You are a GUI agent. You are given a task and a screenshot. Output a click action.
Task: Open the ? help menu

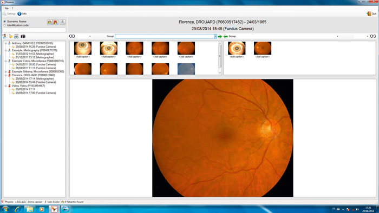coord(12,8)
